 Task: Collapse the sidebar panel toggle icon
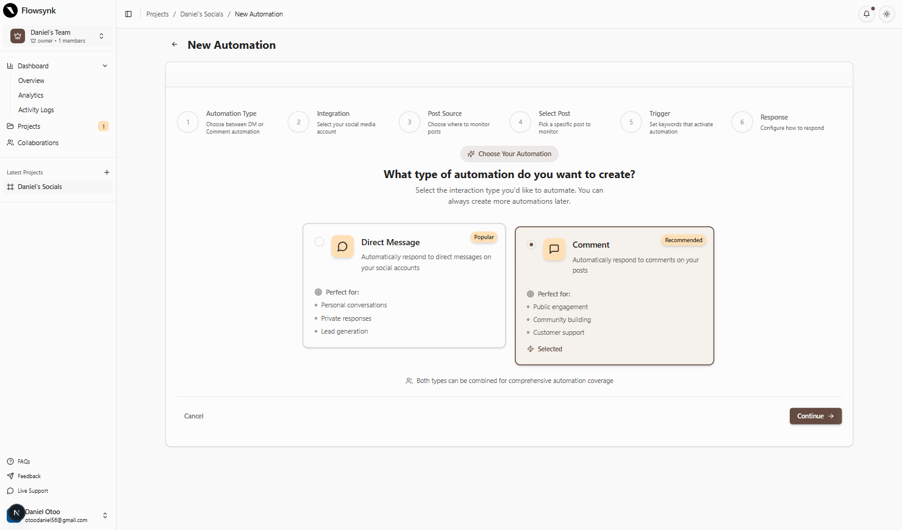click(129, 14)
